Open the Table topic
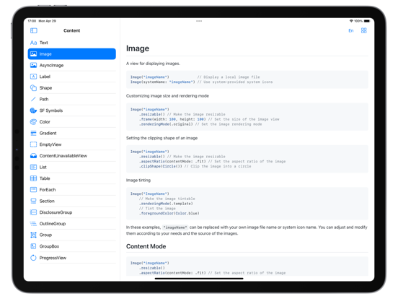The image size is (398, 299). (x=72, y=178)
